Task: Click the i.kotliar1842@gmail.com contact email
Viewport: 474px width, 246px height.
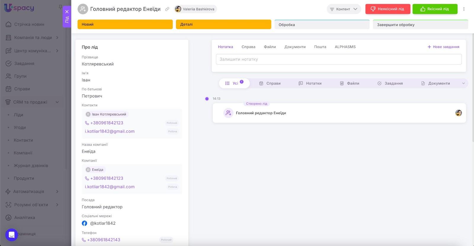Action: tap(110, 131)
